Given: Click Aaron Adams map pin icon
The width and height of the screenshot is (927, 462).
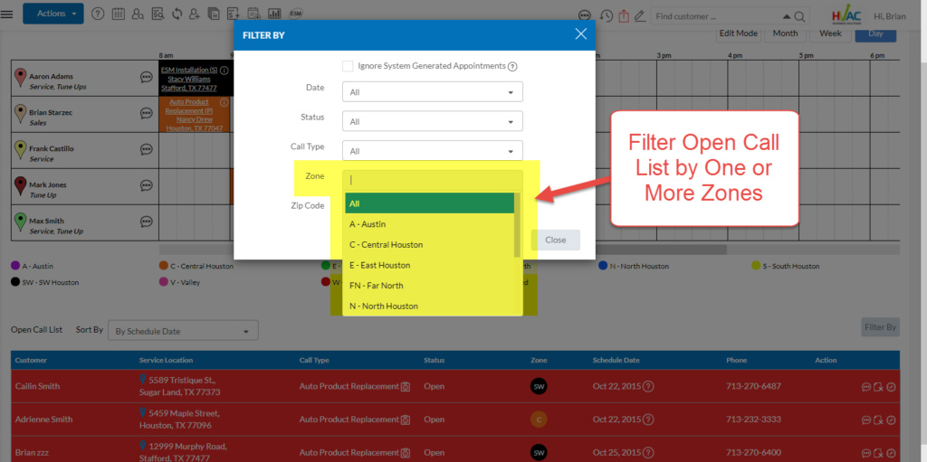Looking at the screenshot, I should 21,78.
